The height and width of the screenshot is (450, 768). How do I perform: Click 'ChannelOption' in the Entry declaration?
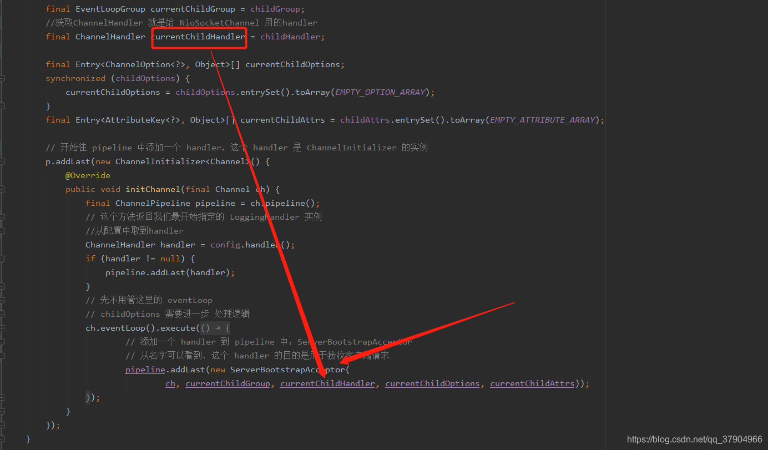138,64
